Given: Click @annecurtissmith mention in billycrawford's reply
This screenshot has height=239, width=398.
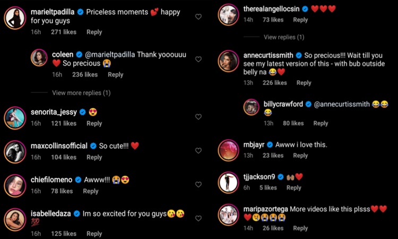Looking at the screenshot, I should click(338, 104).
